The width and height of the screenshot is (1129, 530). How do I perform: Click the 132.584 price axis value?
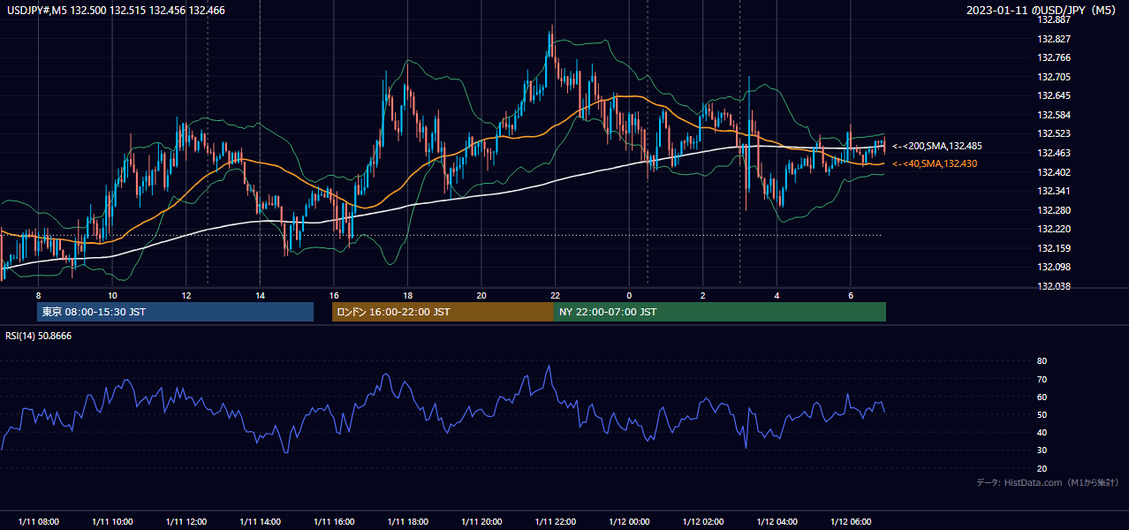1054,115
